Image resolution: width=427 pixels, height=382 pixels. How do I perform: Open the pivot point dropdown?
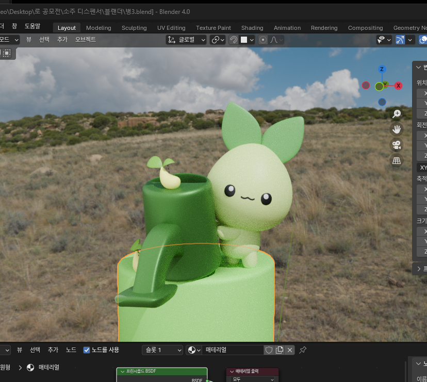(218, 40)
